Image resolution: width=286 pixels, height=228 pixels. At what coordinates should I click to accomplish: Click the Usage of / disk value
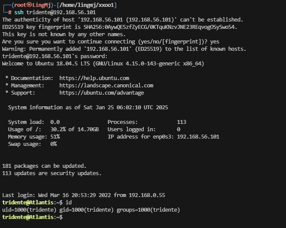coord(75,129)
